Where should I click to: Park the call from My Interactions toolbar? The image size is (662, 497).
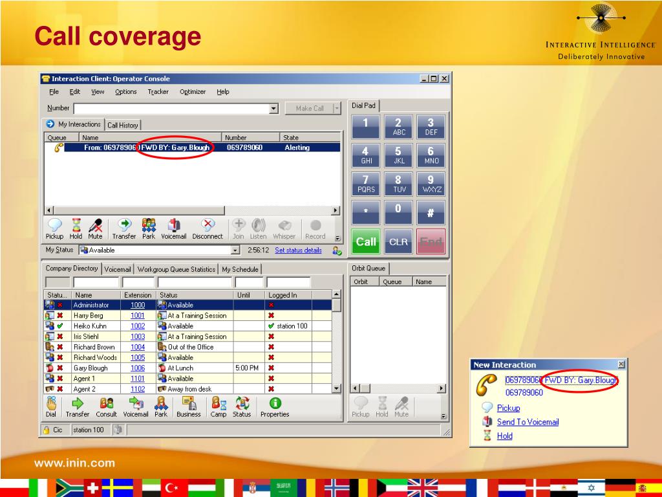pyautogui.click(x=149, y=229)
